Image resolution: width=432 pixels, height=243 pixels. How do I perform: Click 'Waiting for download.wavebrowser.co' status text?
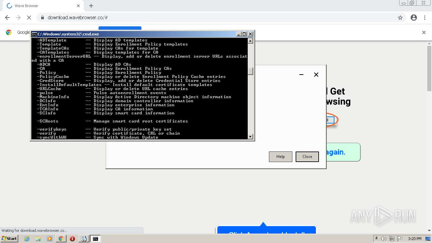point(34,231)
